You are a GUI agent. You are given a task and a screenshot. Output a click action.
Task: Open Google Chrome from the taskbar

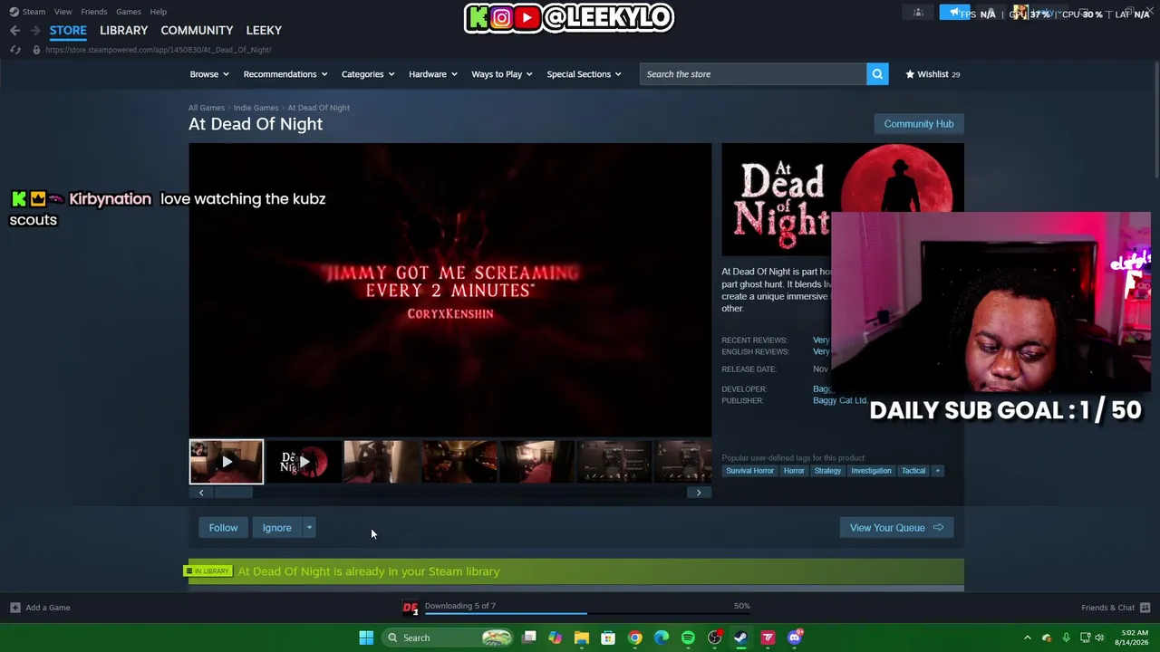click(x=635, y=638)
